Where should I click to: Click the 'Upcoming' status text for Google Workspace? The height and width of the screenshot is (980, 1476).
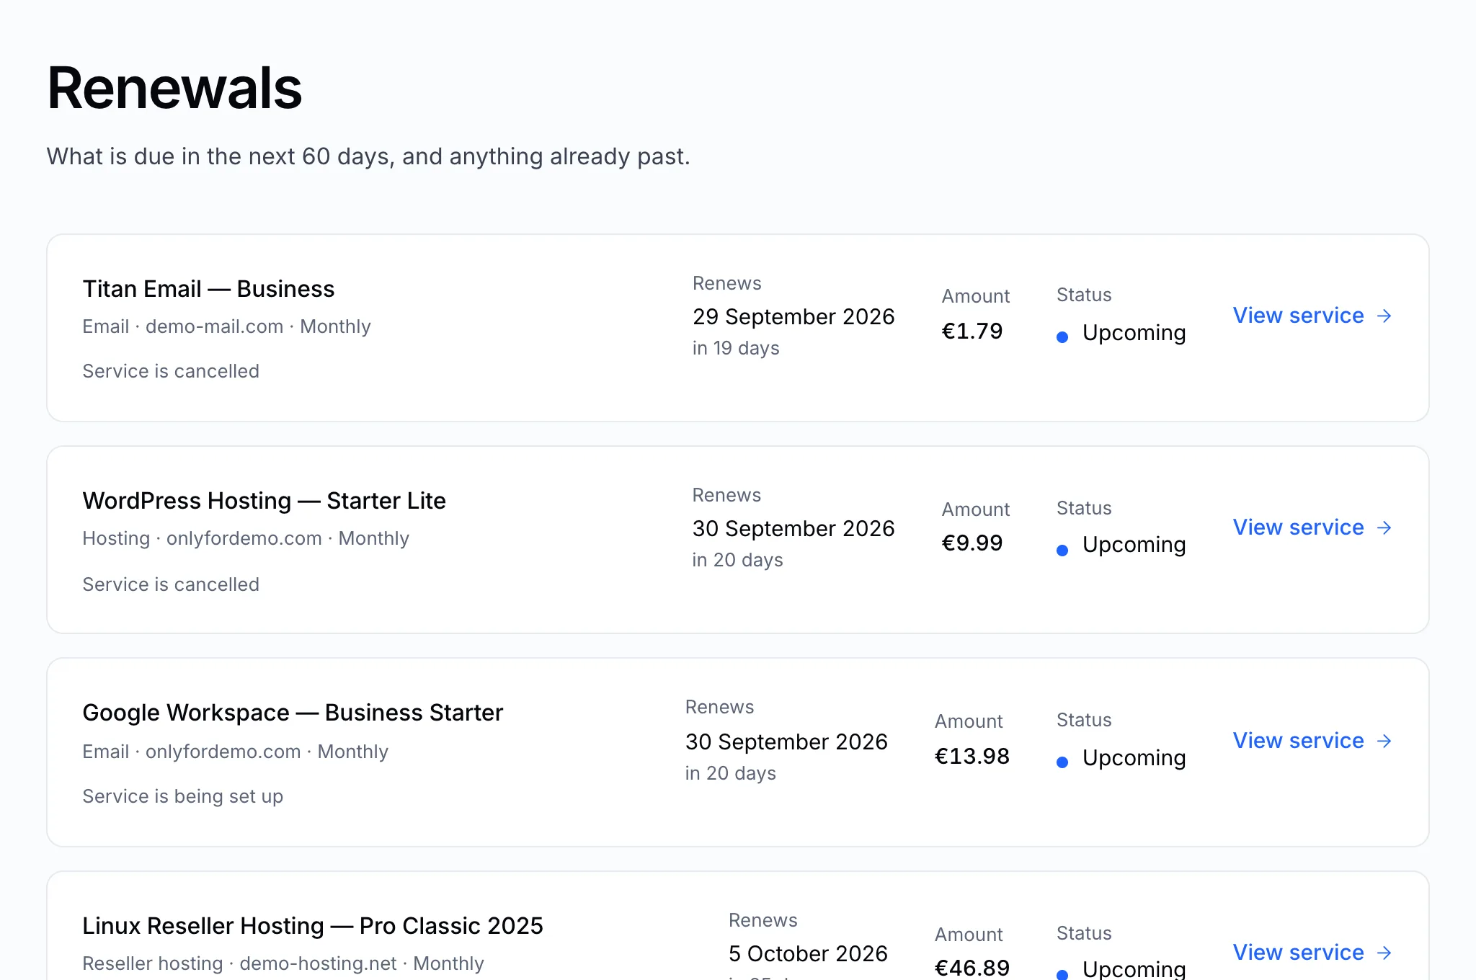(x=1134, y=758)
